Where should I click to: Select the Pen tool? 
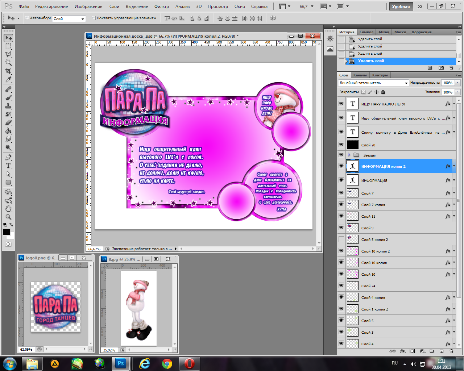[x=8, y=157]
